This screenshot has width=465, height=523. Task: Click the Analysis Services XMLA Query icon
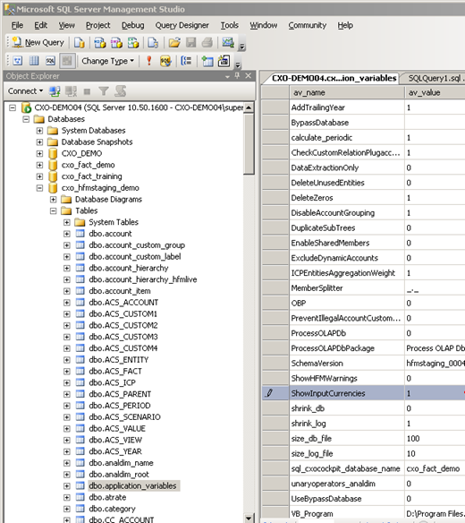pos(133,43)
